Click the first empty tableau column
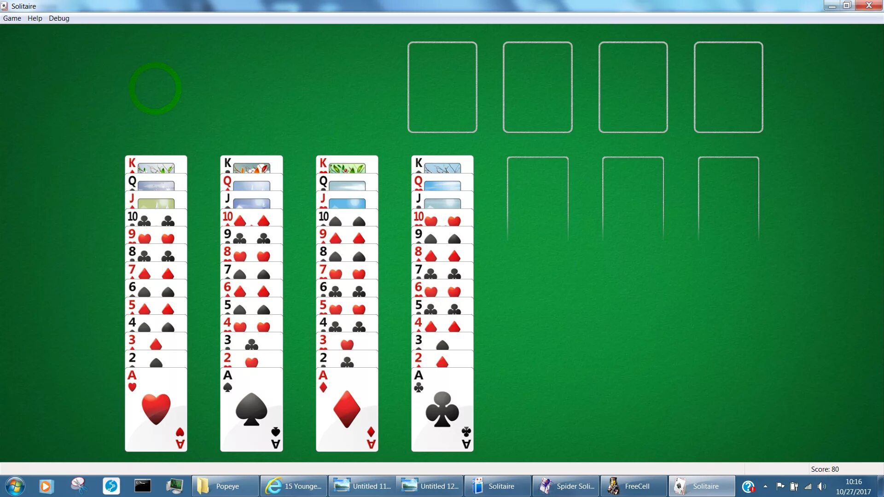Image resolution: width=884 pixels, height=497 pixels. point(537,200)
